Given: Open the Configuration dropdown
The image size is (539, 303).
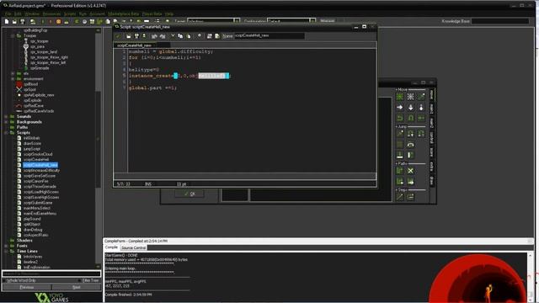Looking at the screenshot, I should pos(312,21).
